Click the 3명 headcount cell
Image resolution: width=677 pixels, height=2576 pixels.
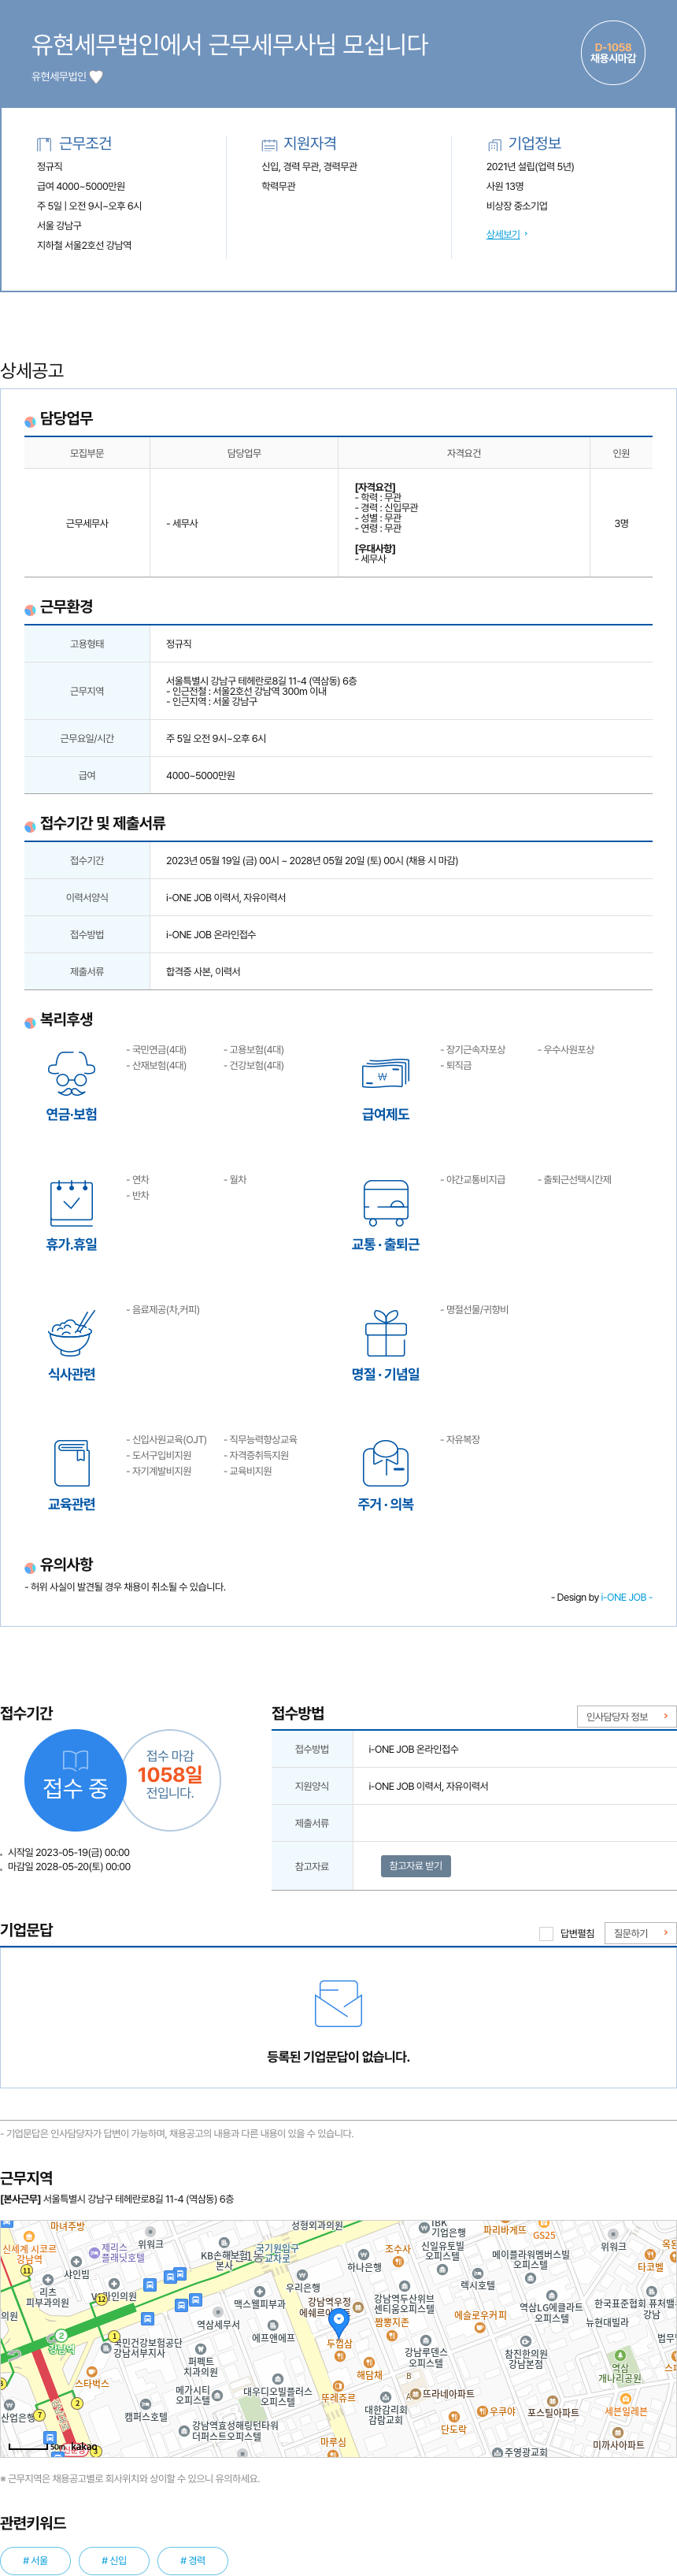[x=621, y=523]
